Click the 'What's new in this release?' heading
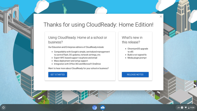The width and height of the screenshot is (197, 111). coord(132,40)
